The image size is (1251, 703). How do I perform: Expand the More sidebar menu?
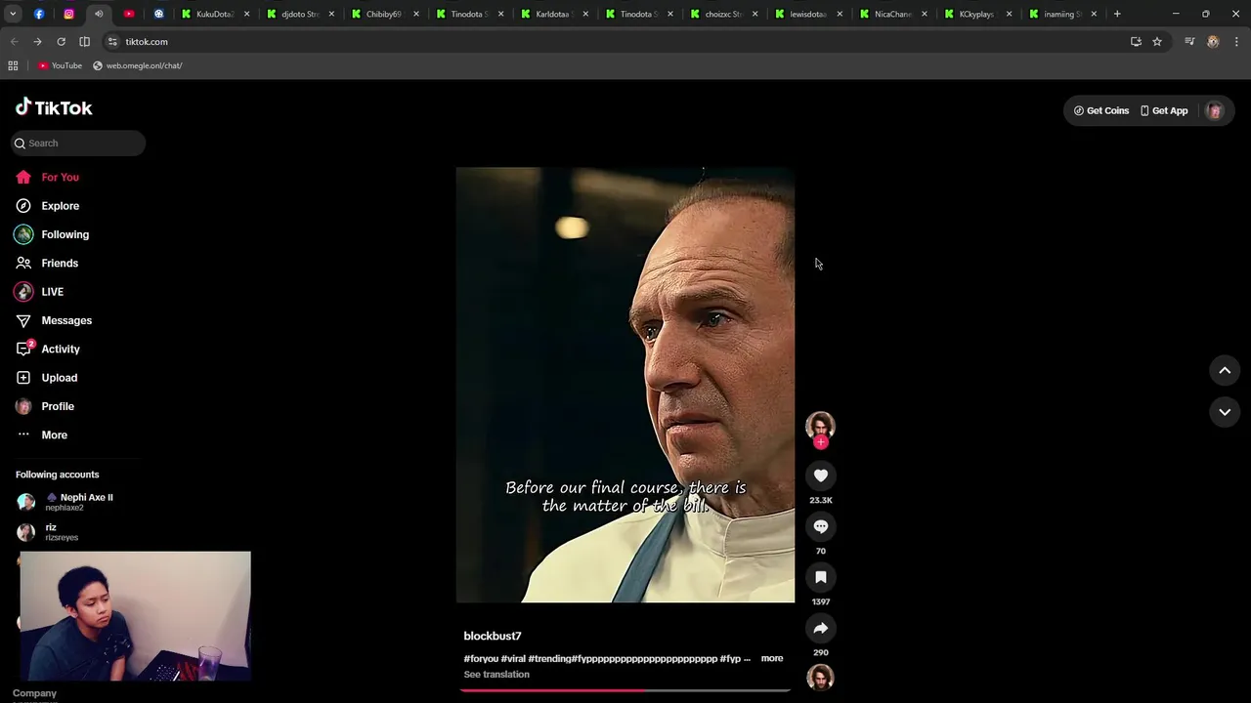(42, 434)
